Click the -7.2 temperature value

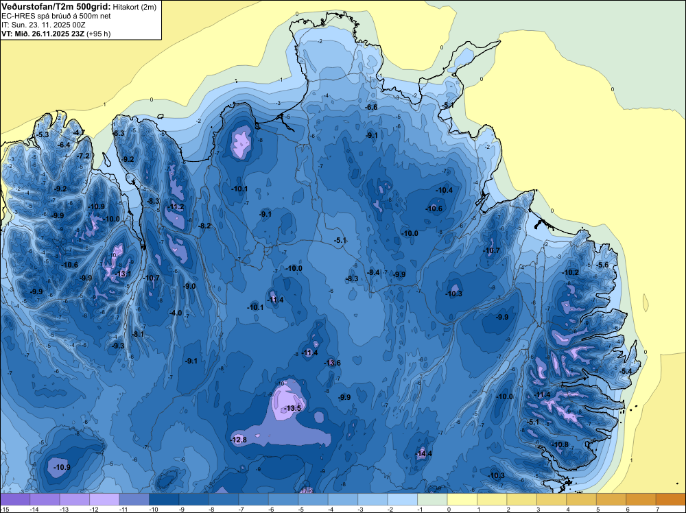tap(83, 156)
